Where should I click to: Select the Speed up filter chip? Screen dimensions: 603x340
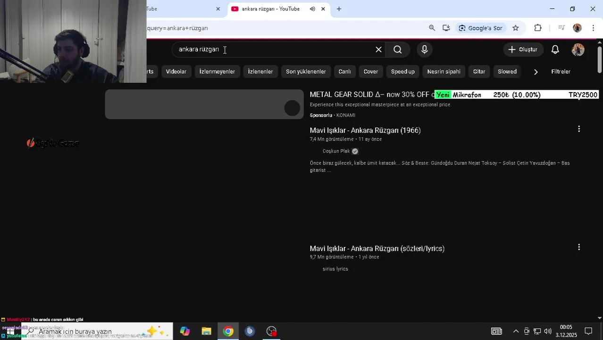point(403,72)
